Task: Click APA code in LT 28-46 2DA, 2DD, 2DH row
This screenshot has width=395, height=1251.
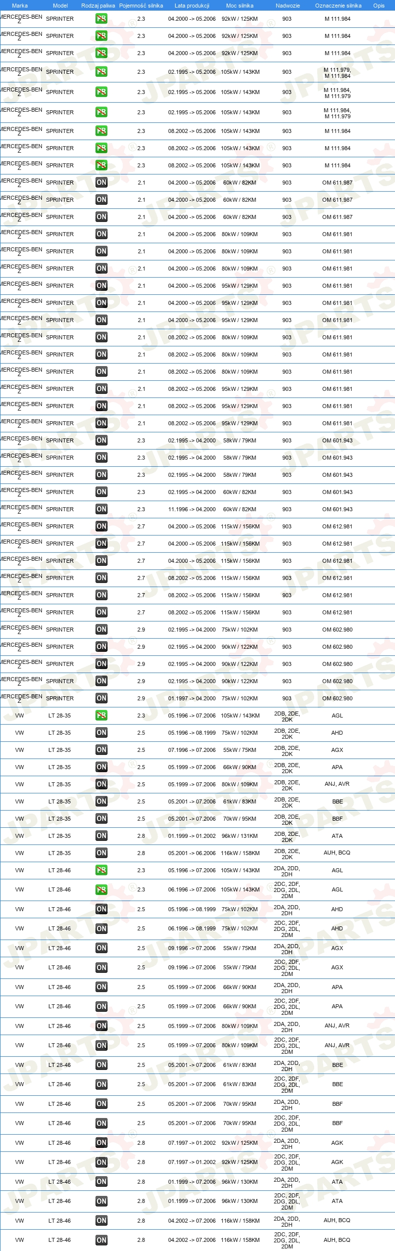Action: [x=337, y=987]
